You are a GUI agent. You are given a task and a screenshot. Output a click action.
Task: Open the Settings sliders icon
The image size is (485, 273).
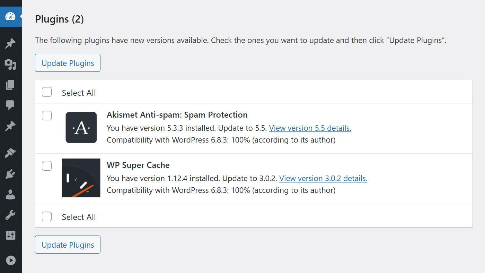[10, 235]
